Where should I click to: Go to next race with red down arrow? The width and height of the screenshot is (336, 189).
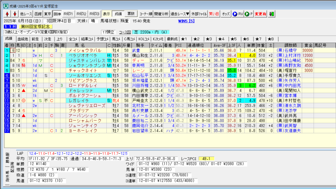point(15,14)
